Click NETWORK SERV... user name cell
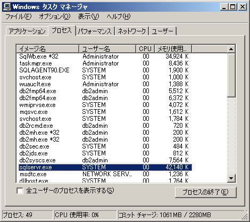Image resolution: width=250 pixels, height=222 pixels. point(107,174)
